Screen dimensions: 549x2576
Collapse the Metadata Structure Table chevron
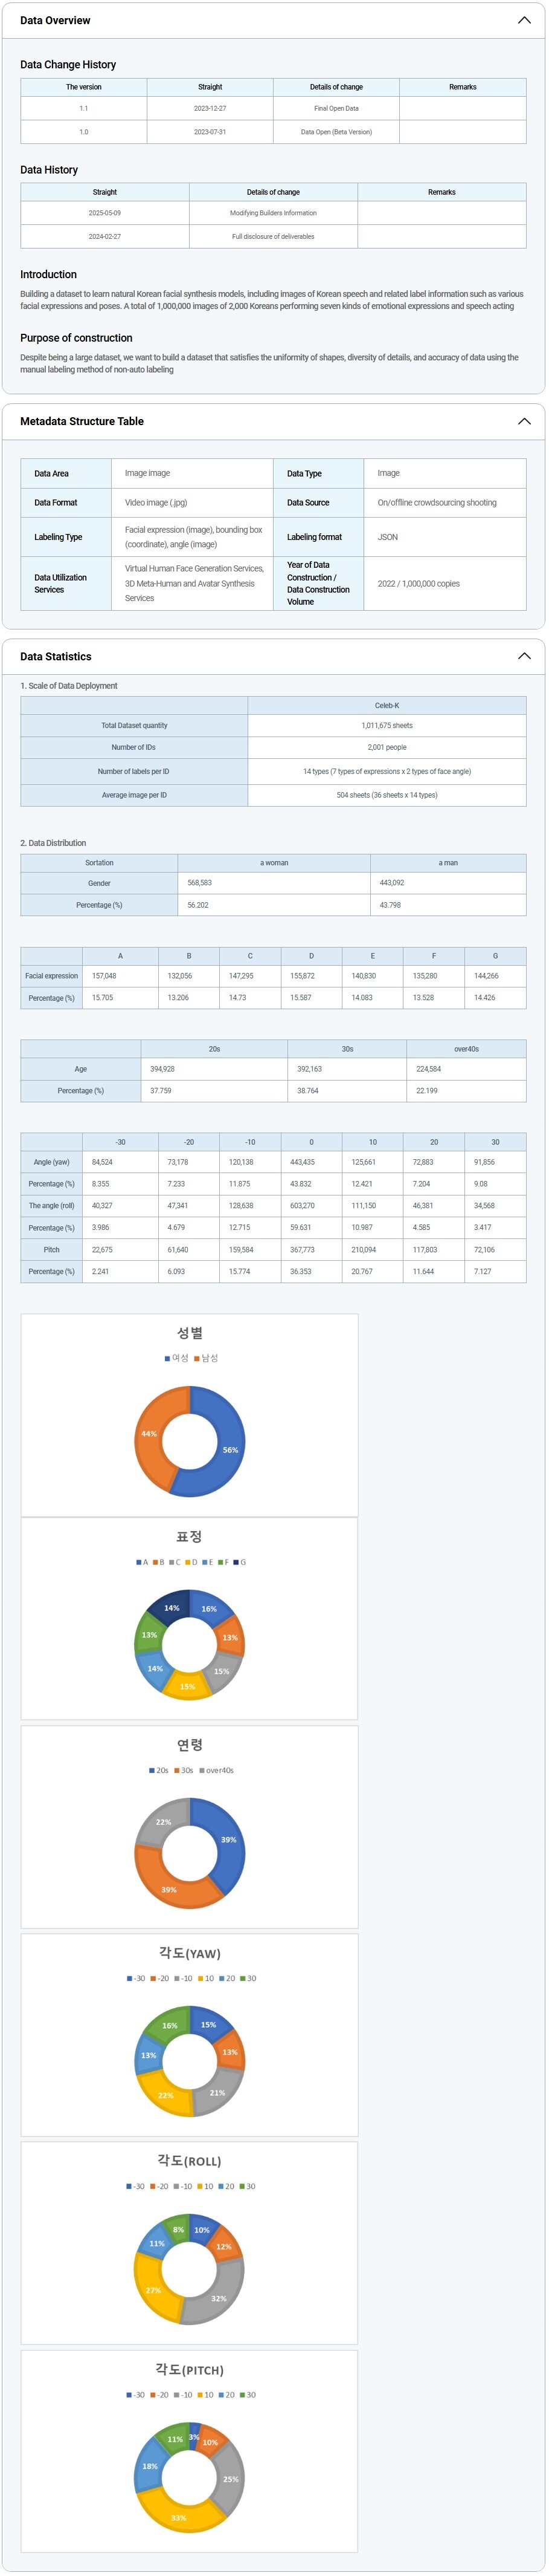tap(523, 421)
